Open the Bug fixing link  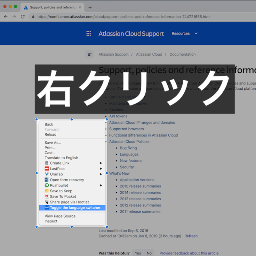click(x=128, y=148)
